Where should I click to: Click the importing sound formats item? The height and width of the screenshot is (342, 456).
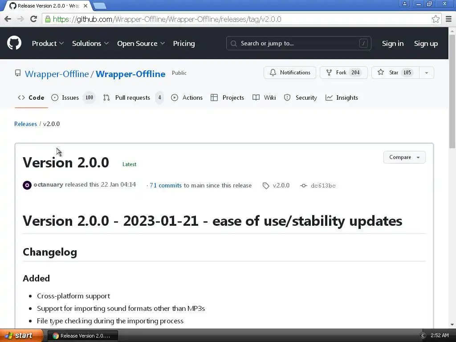point(121,308)
